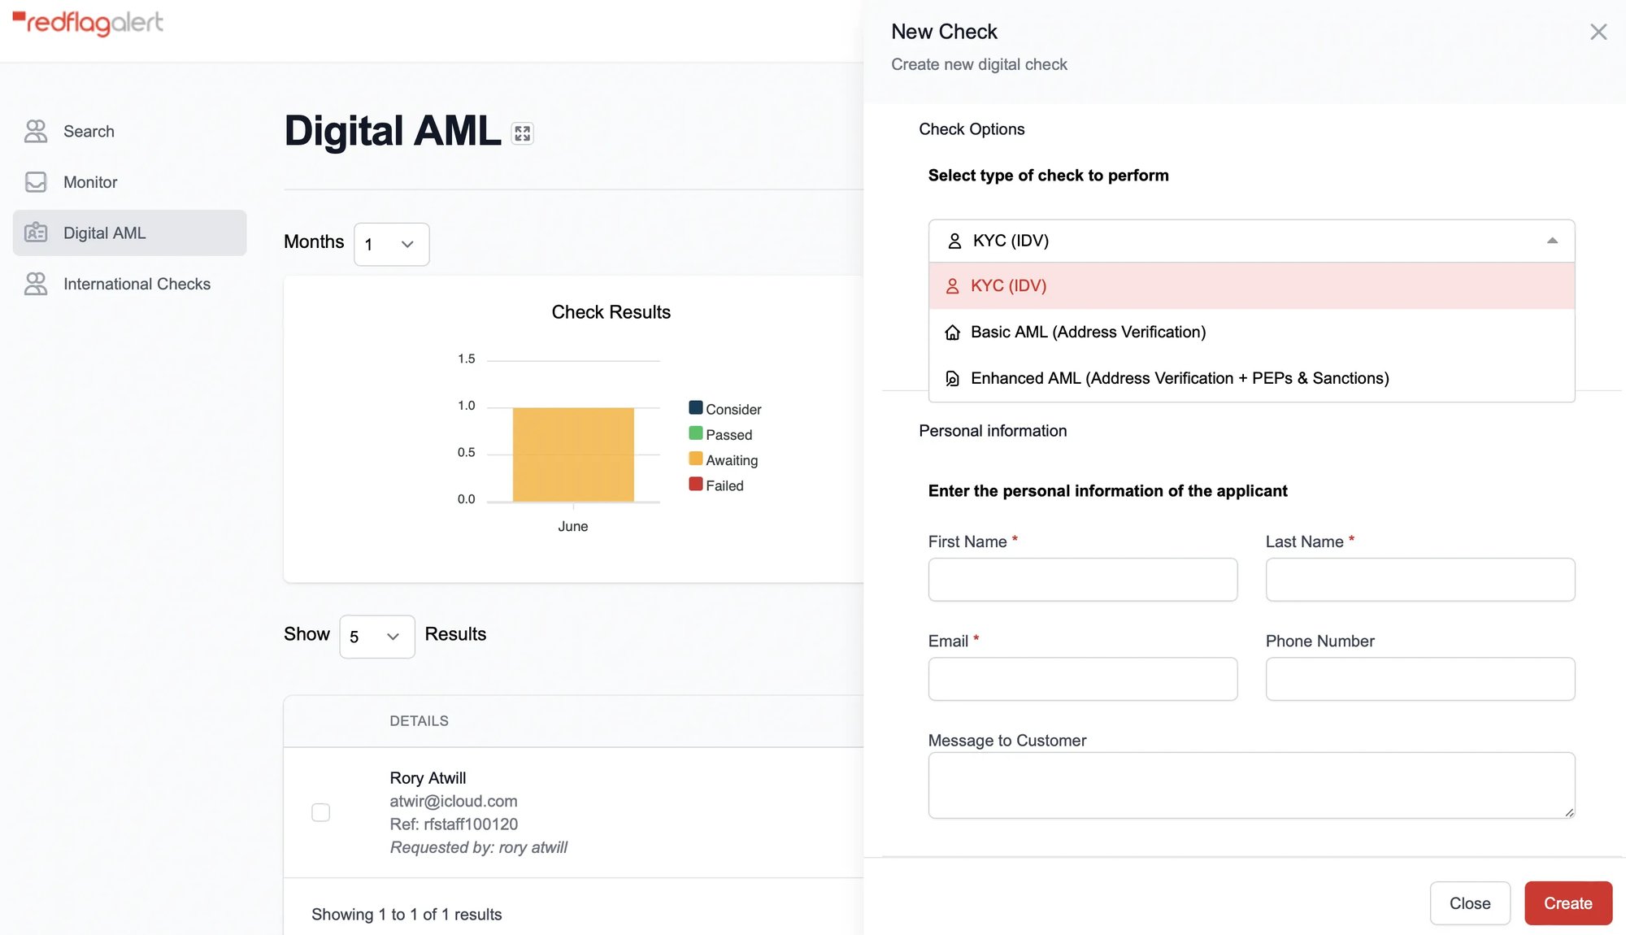This screenshot has width=1626, height=935.
Task: Click the International Checks icon in the sidebar
Action: (36, 284)
